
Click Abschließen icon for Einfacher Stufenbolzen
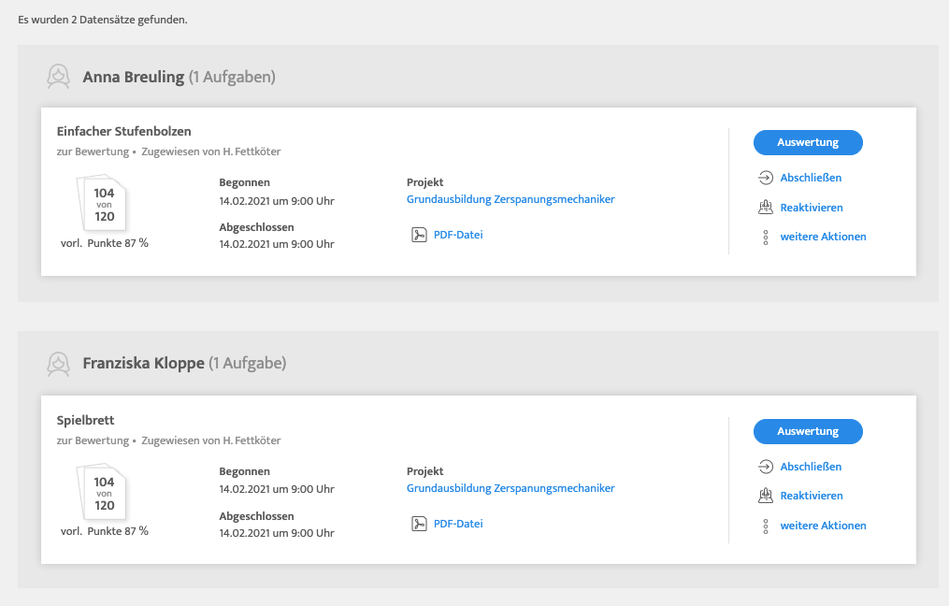pos(766,178)
